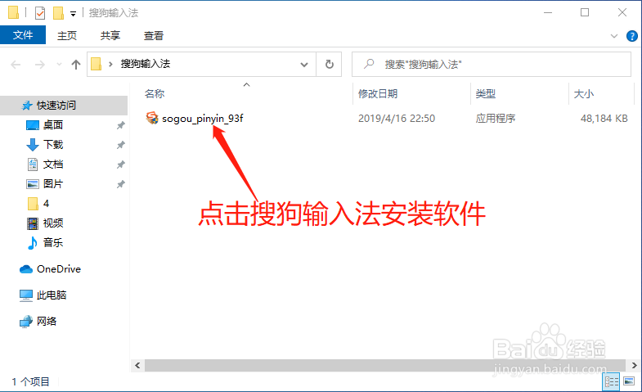Open 文档 folder in sidebar
This screenshot has width=642, height=392.
click(x=53, y=164)
